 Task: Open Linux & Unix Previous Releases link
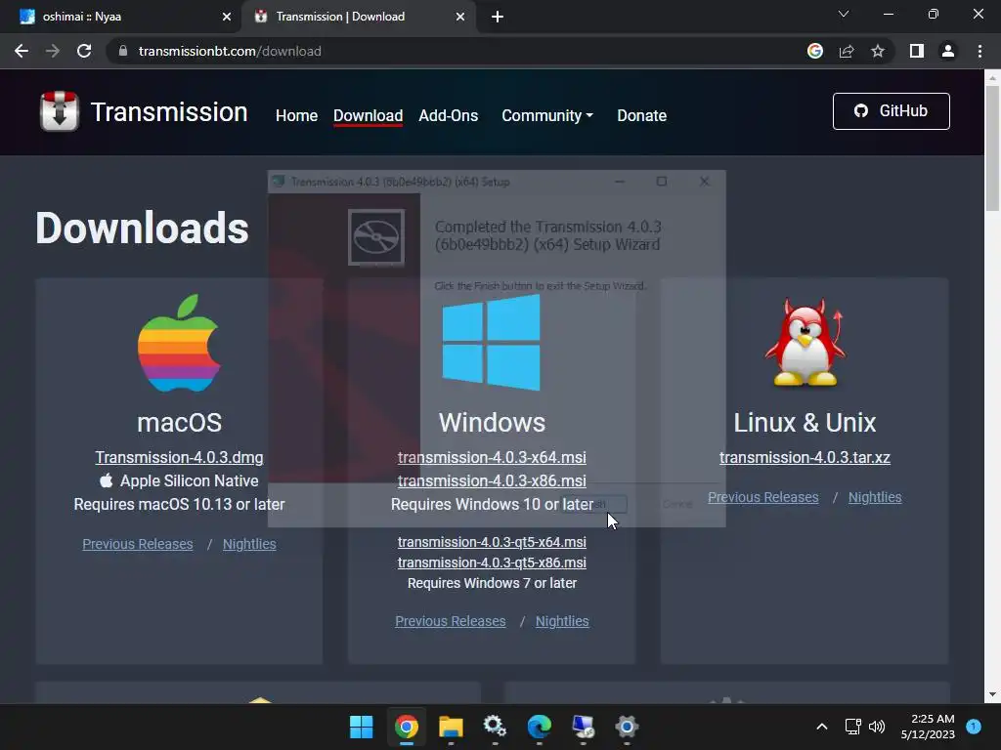tap(762, 497)
